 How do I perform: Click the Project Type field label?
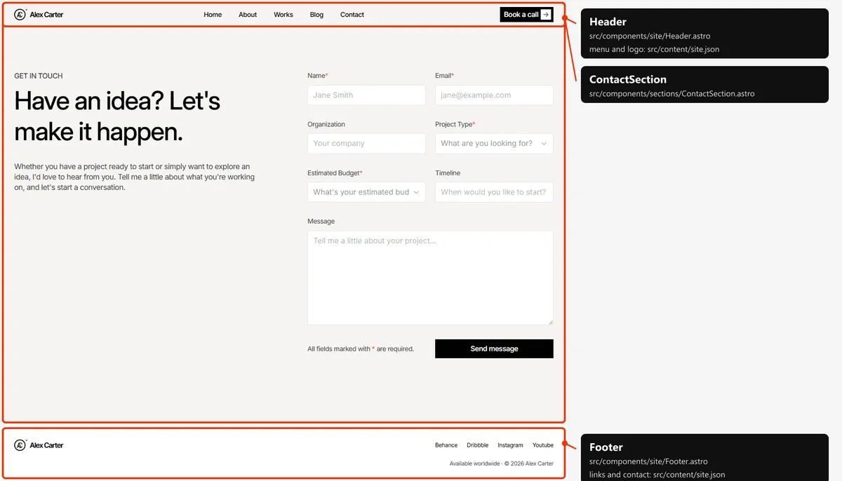[x=455, y=124]
